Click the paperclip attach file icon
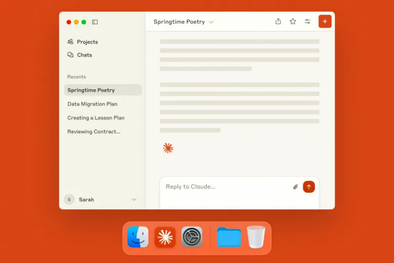The width and height of the screenshot is (394, 263). (x=295, y=187)
